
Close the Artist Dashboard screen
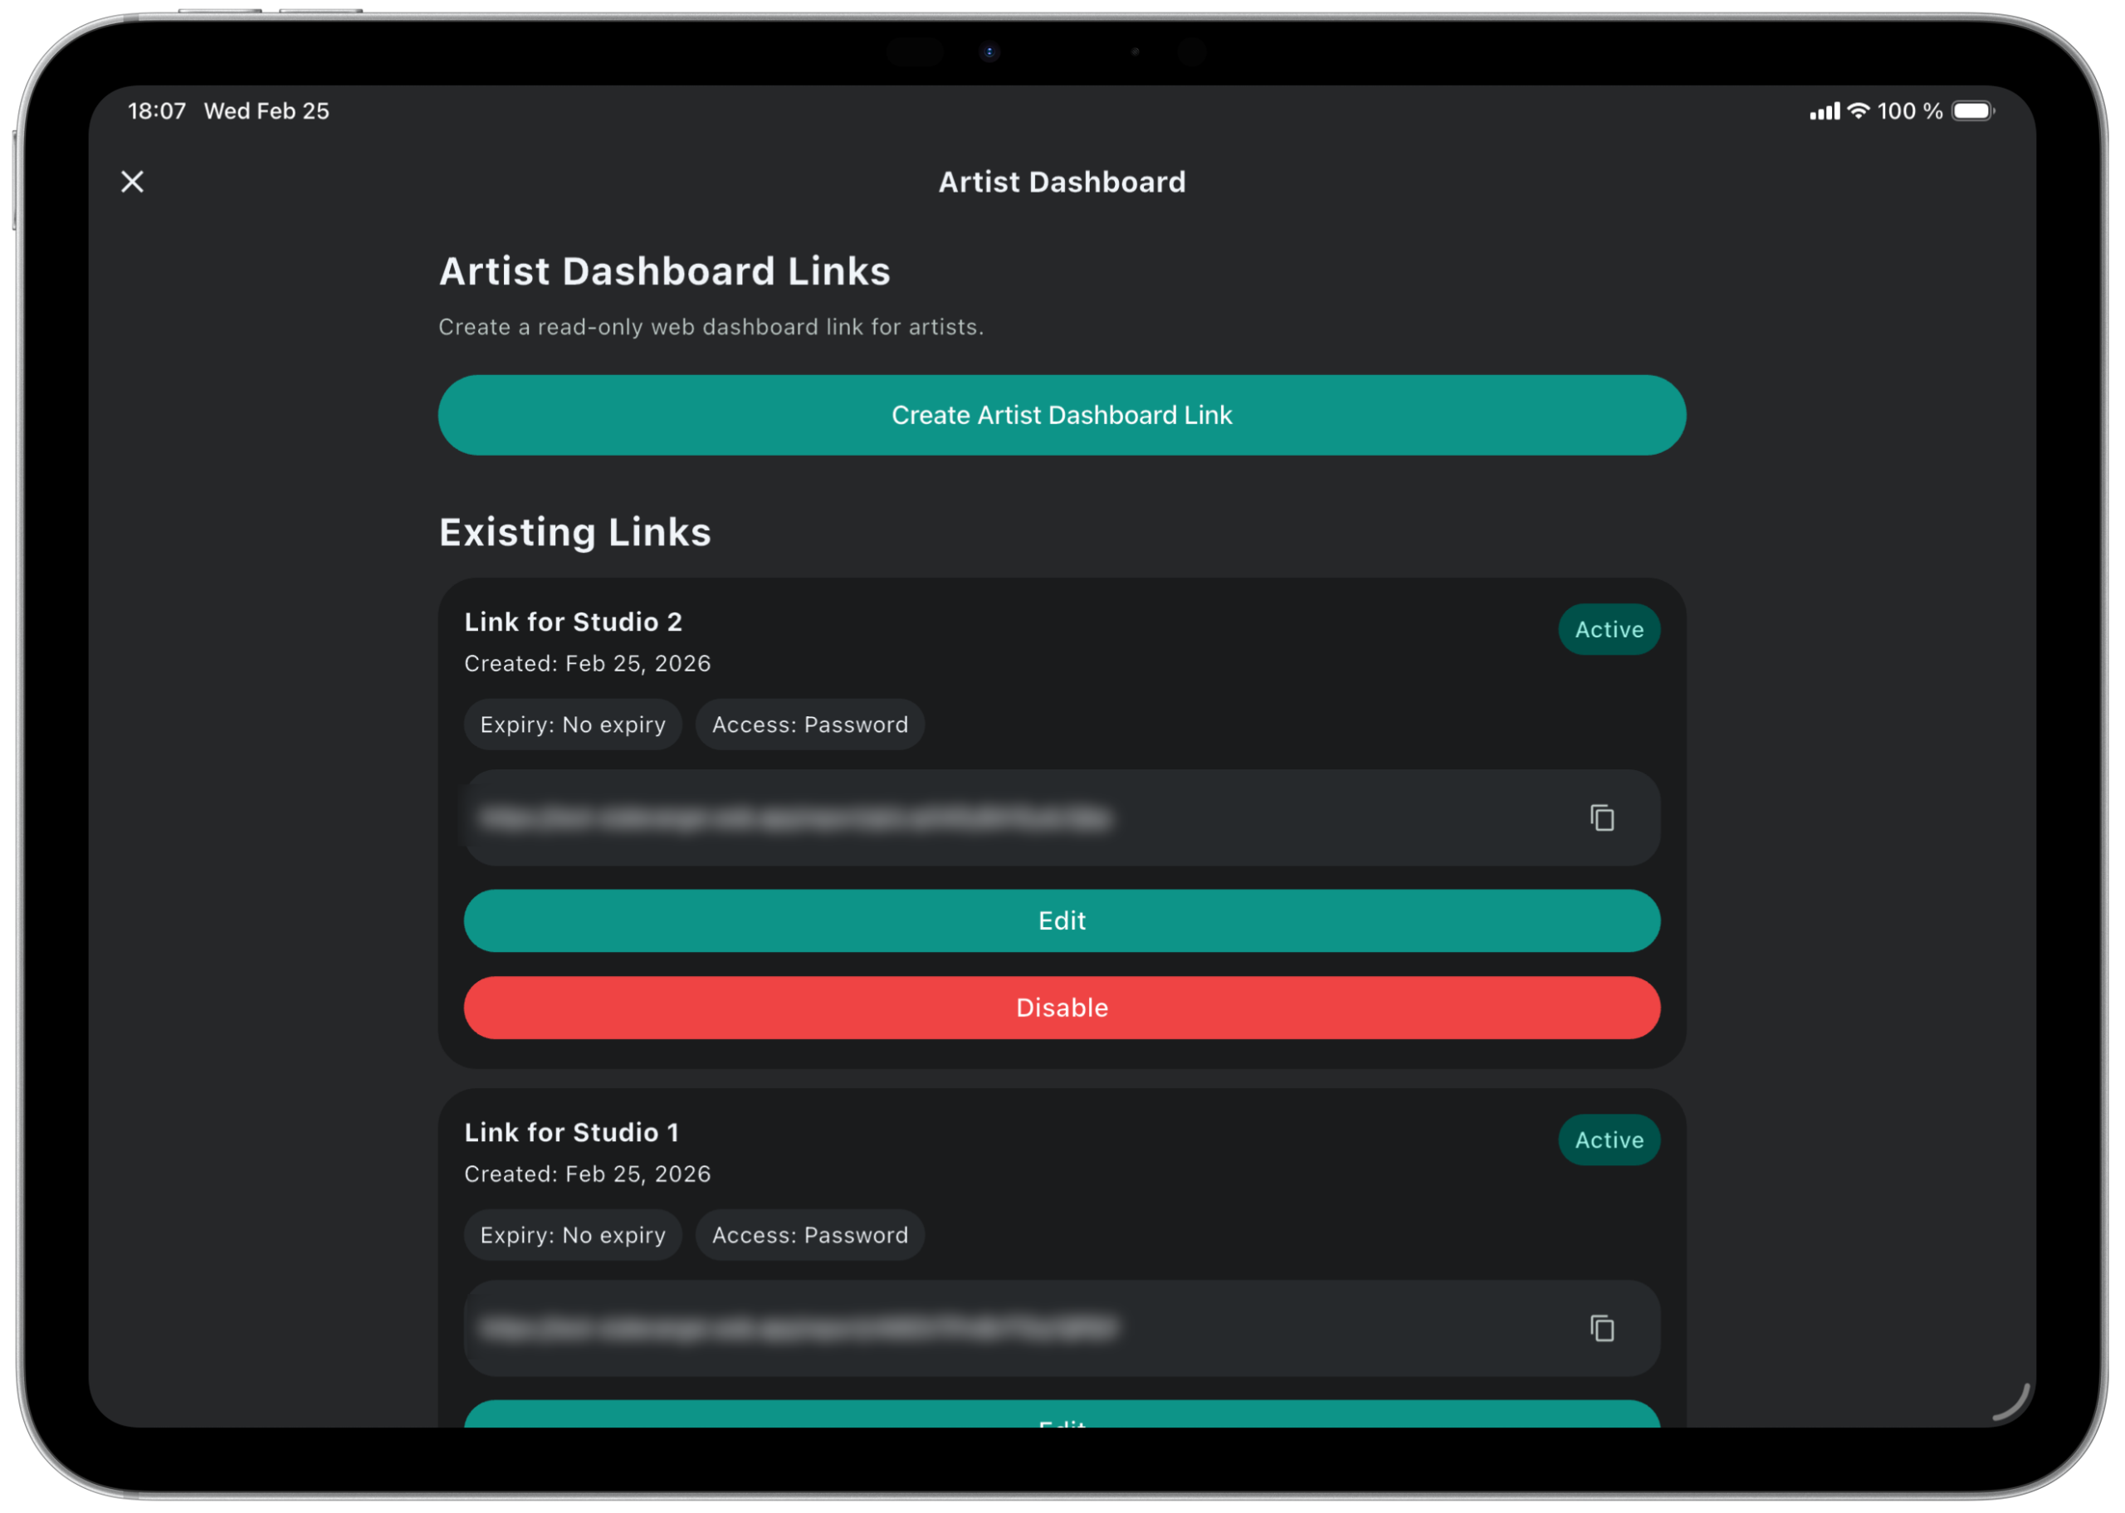tap(132, 182)
